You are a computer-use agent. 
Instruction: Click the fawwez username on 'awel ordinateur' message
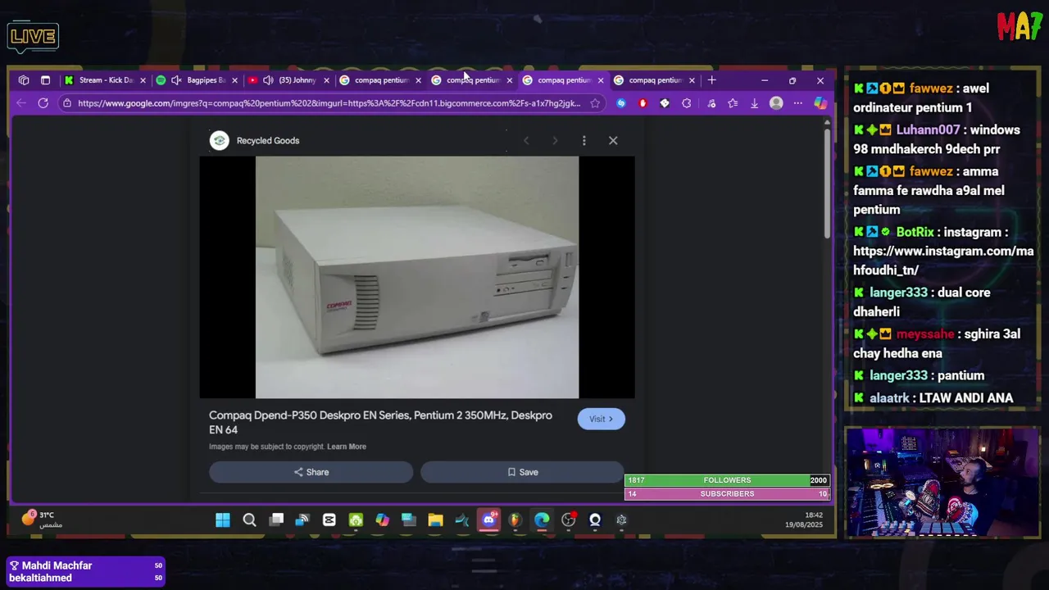930,88
